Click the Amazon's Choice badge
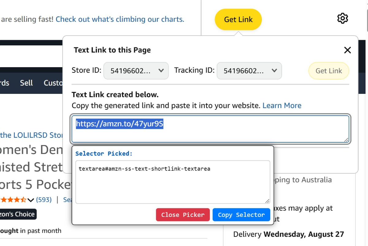 pyautogui.click(x=18, y=214)
